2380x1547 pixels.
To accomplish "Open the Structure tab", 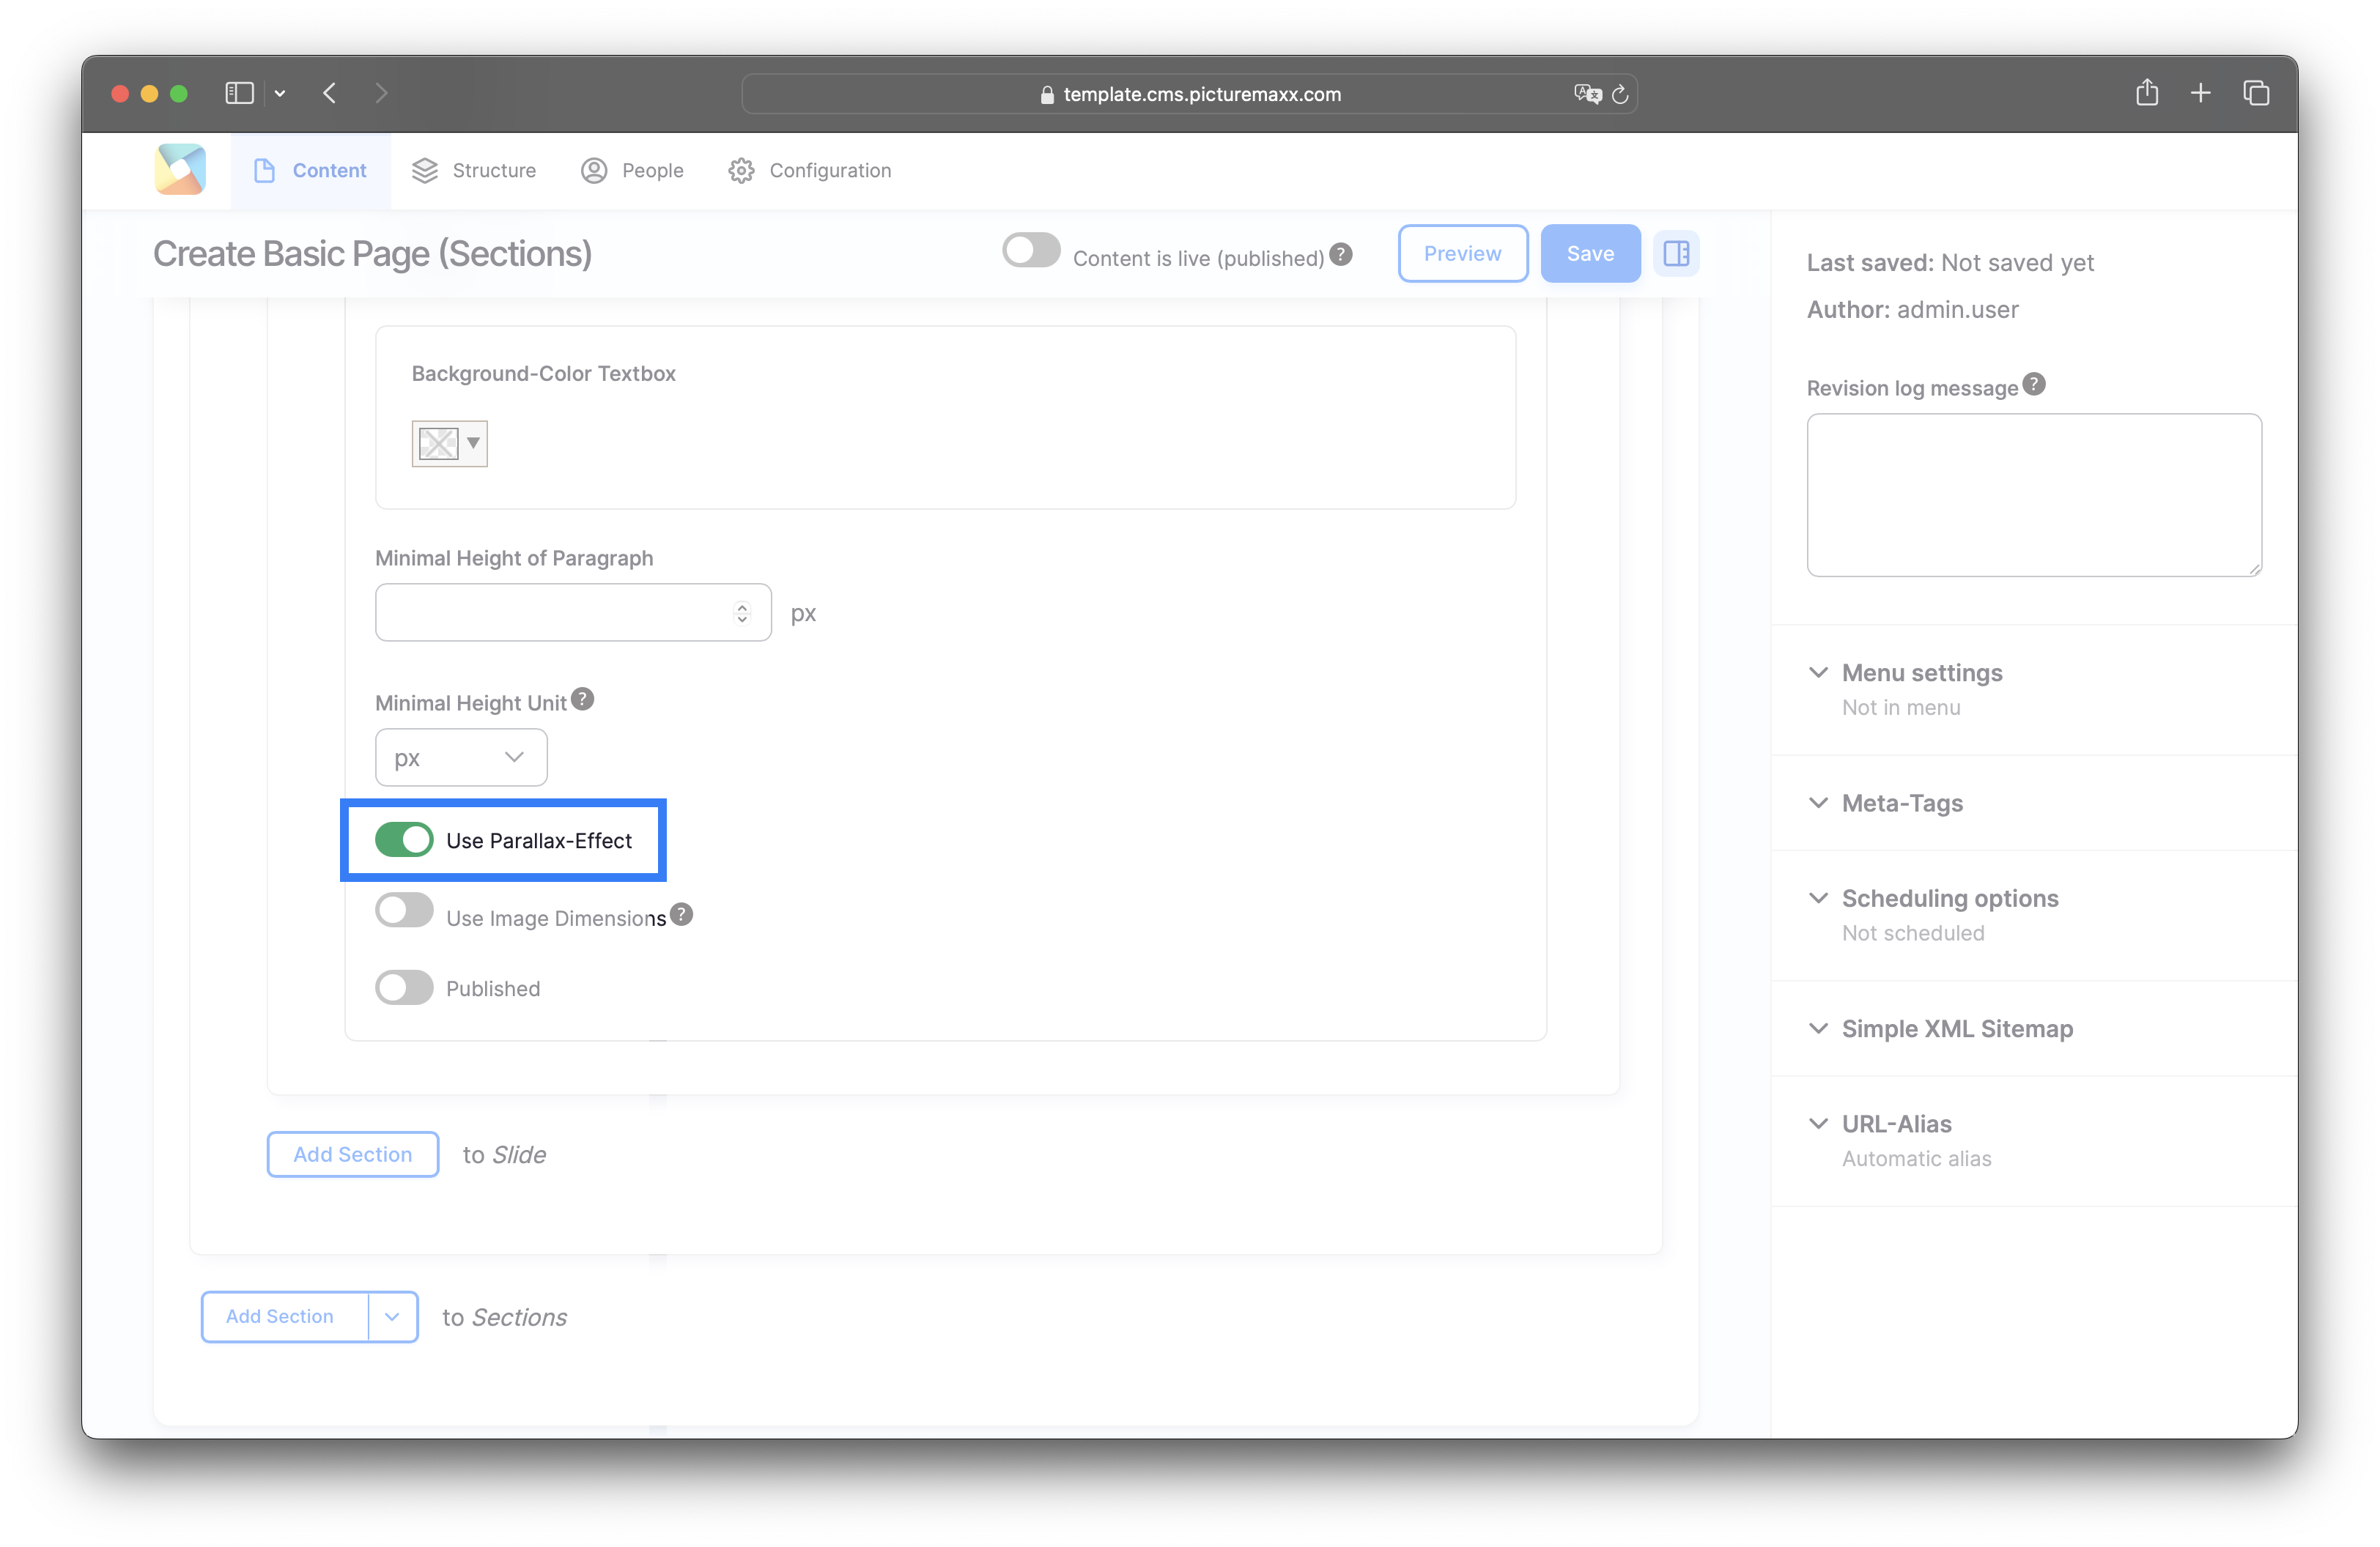I will [x=474, y=171].
